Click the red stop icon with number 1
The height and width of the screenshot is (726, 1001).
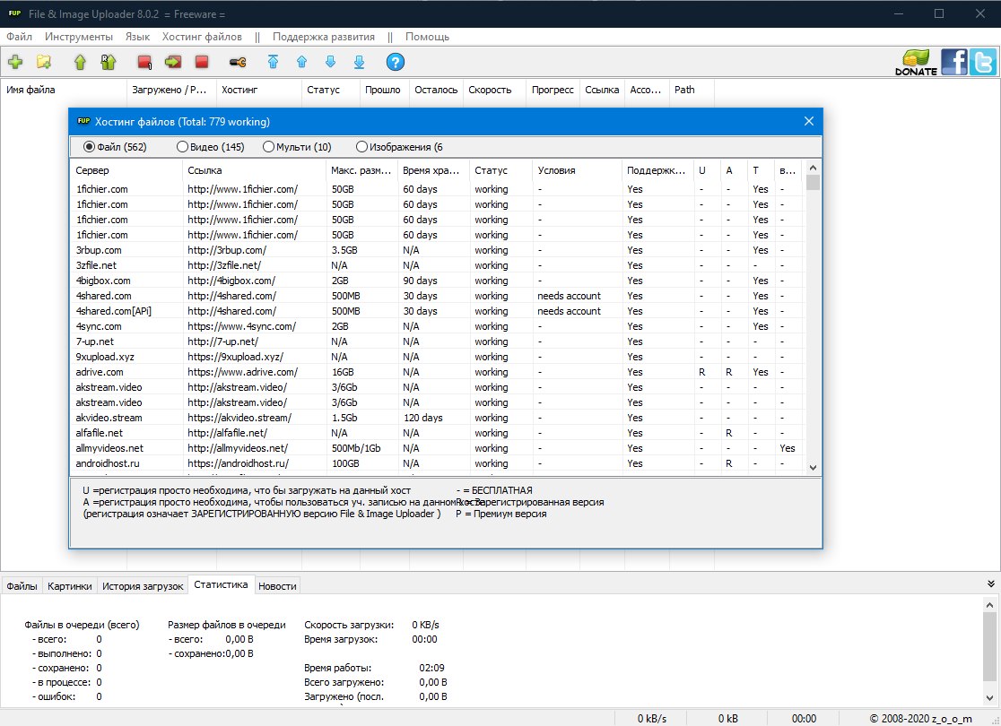pyautogui.click(x=145, y=62)
